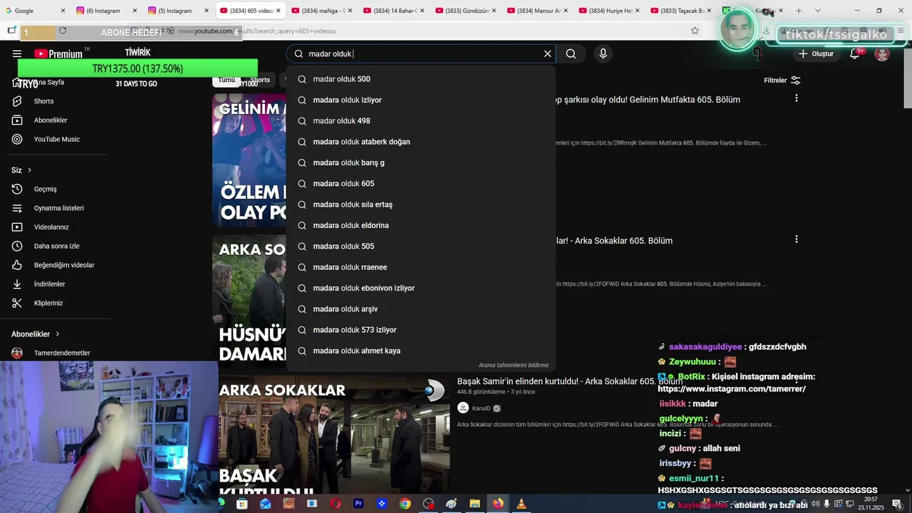Select the Shorts filter chip

pos(260,81)
